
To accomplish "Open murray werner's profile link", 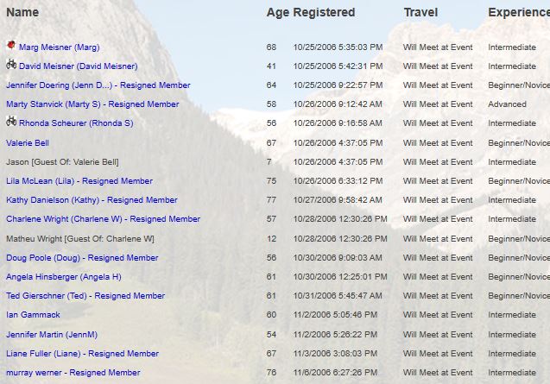I will [x=73, y=373].
